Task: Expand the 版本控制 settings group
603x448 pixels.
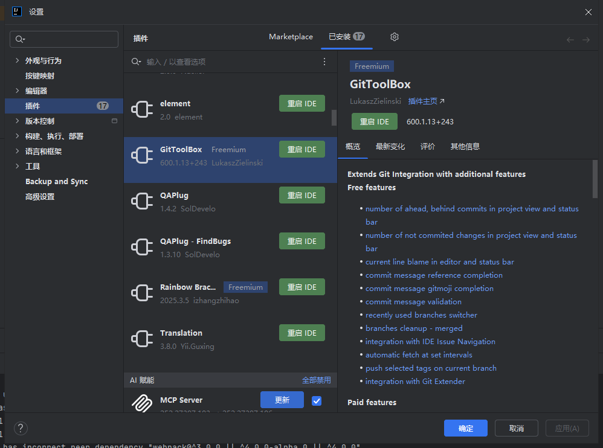Action: tap(17, 121)
